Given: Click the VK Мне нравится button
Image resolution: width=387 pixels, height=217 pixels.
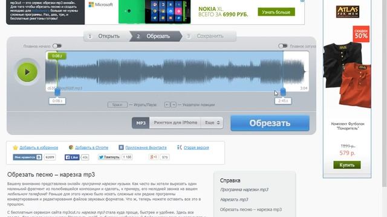Looking at the screenshot, I should [27, 157].
